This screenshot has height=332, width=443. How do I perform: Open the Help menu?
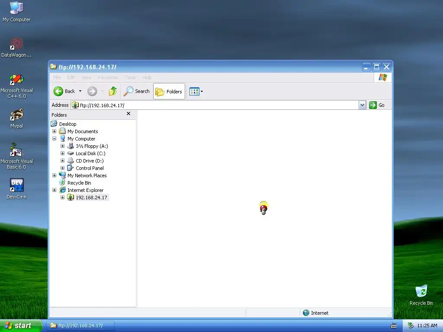(x=147, y=77)
